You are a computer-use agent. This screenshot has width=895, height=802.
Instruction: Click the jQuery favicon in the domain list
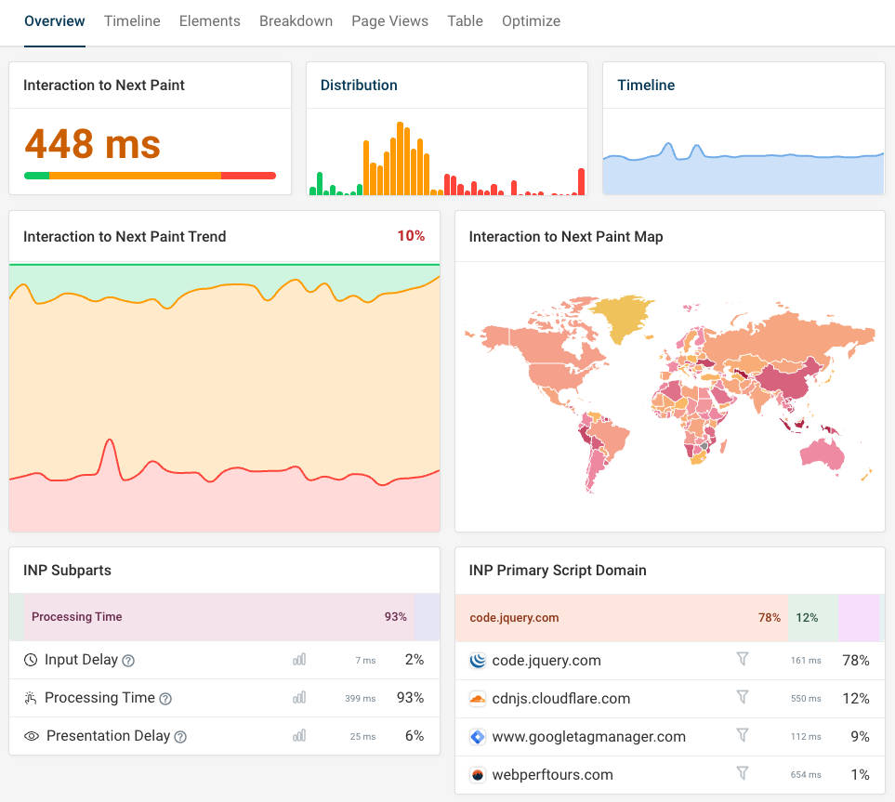[x=478, y=660]
